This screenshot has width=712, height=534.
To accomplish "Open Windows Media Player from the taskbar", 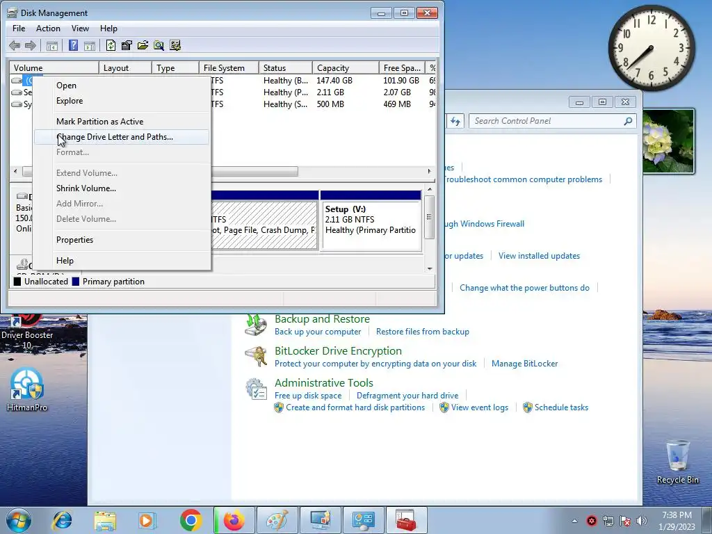I will pyautogui.click(x=147, y=520).
